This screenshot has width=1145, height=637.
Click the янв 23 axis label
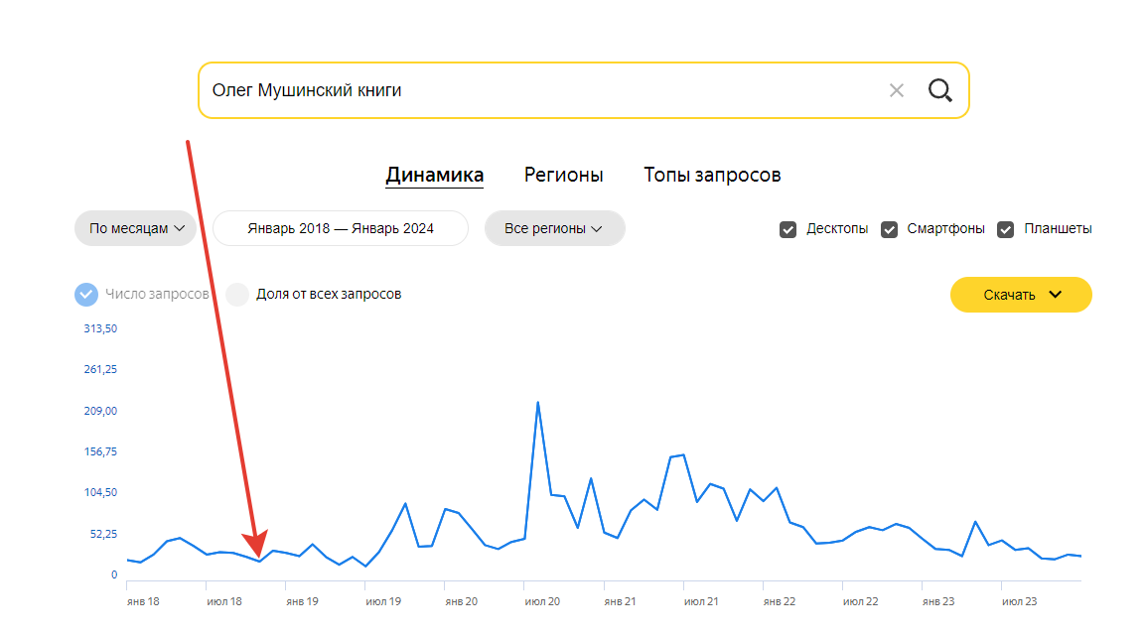pyautogui.click(x=937, y=601)
